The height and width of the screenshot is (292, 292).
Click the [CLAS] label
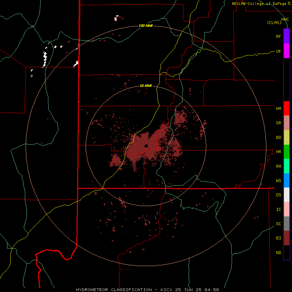click(x=274, y=23)
